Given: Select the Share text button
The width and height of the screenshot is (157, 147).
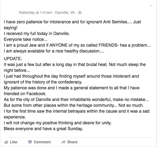Looking at the screenshot, I should tap(72, 142).
